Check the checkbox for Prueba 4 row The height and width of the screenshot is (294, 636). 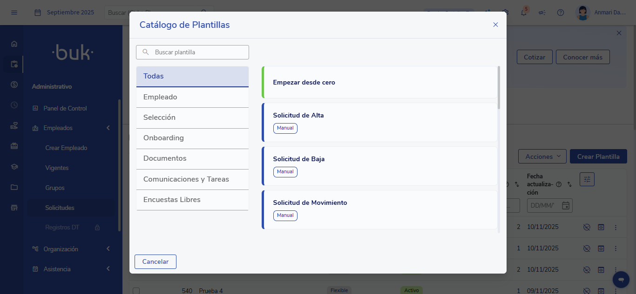point(136,291)
